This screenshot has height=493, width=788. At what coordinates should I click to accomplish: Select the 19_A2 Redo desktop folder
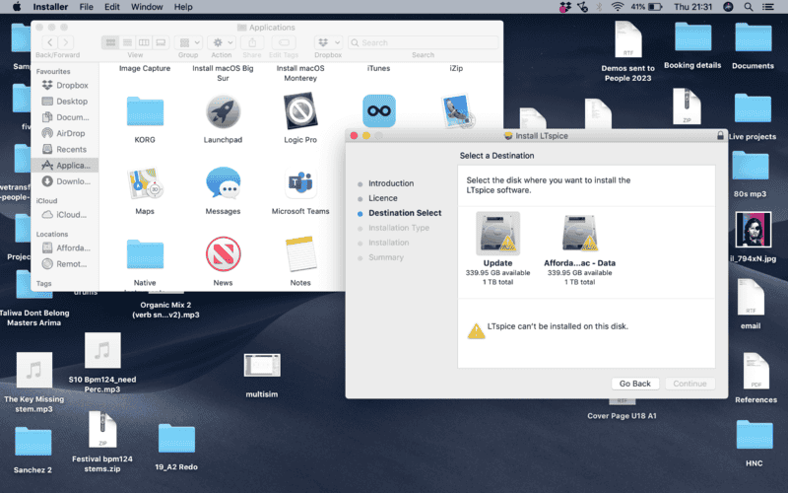click(x=176, y=439)
